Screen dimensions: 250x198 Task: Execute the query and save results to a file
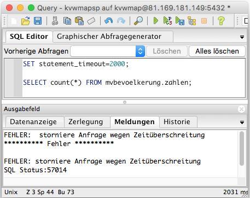click(180, 21)
